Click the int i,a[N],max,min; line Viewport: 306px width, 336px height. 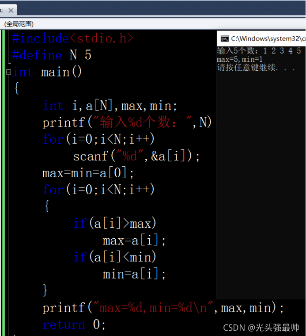110,106
